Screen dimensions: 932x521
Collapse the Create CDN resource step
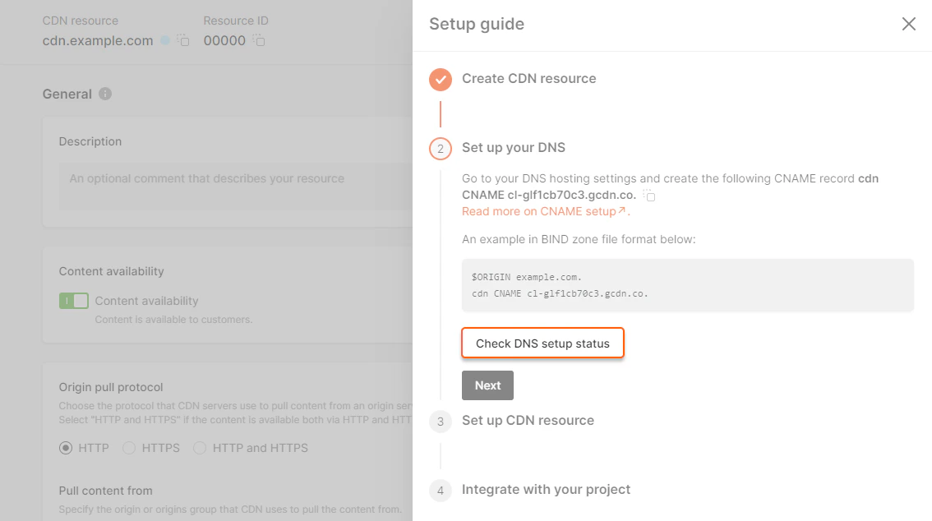(x=529, y=79)
